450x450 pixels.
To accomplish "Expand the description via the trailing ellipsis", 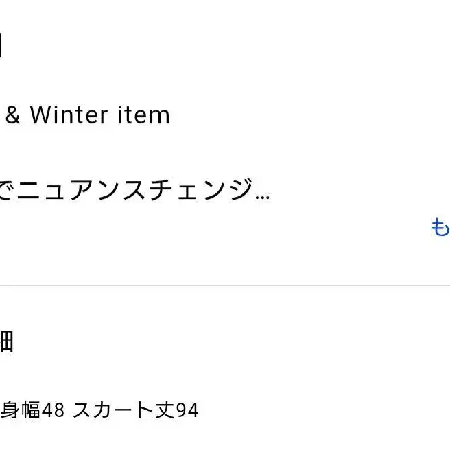I will [x=262, y=197].
